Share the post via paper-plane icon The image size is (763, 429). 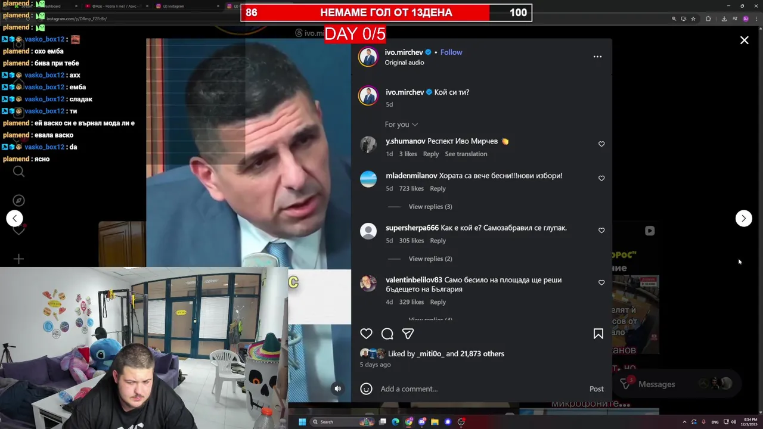408,334
